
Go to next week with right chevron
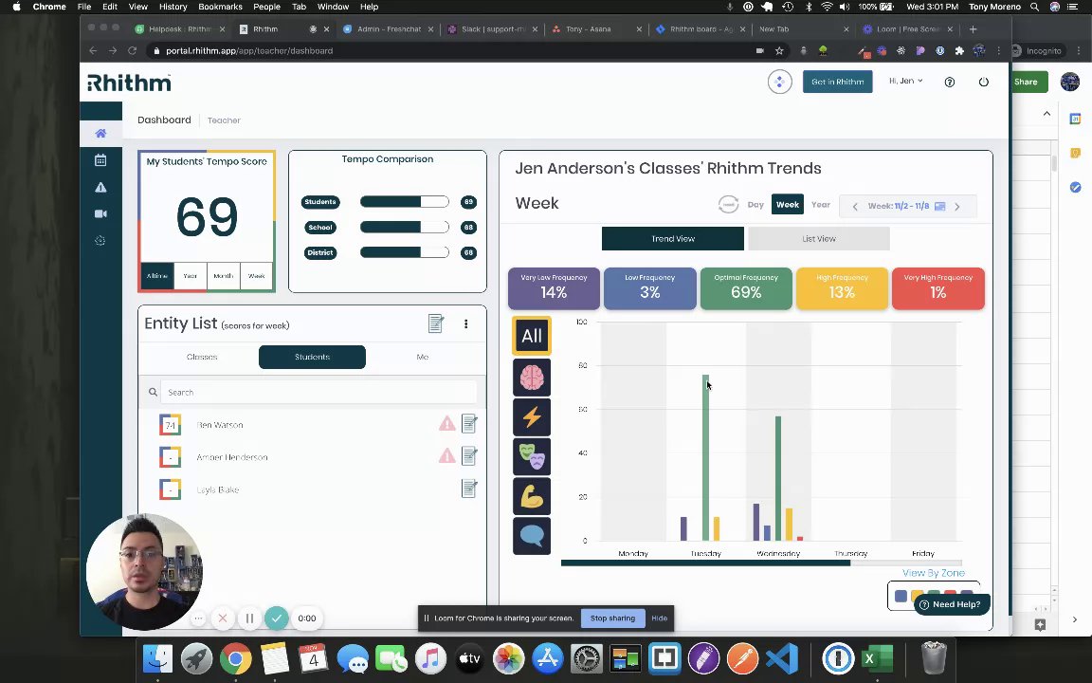coord(956,206)
